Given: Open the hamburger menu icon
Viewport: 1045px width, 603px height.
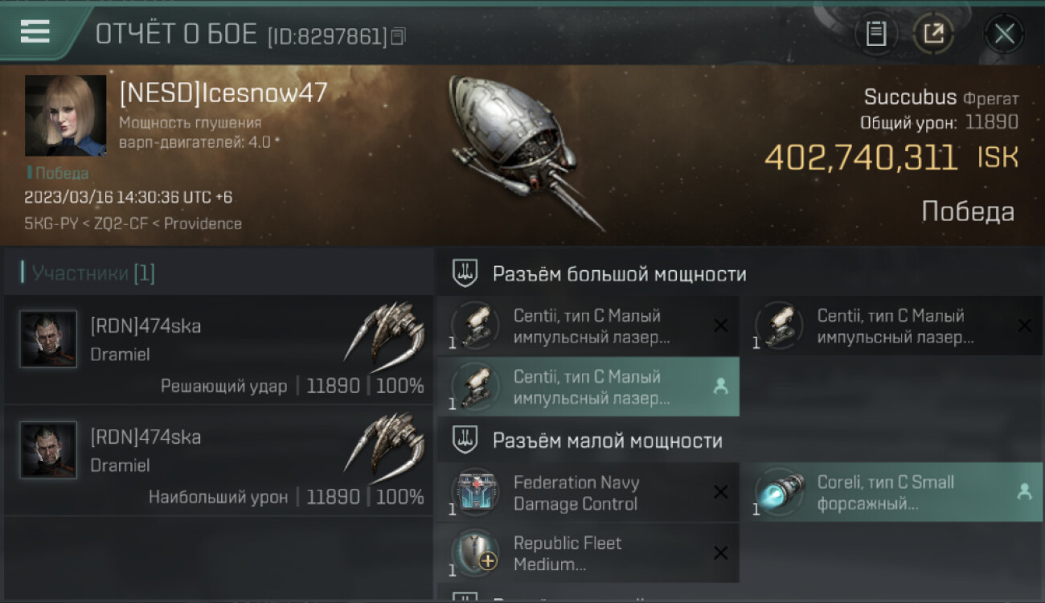Looking at the screenshot, I should click(35, 31).
